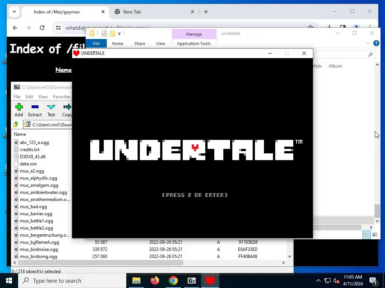This screenshot has height=288, width=385.
Task: Open the Explorer Home ribbon tab
Action: [118, 43]
